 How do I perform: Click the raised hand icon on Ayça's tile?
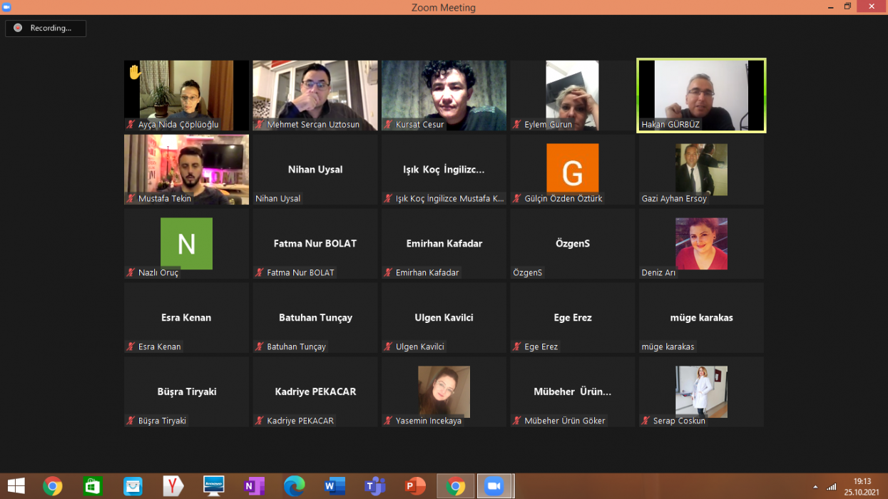coord(135,72)
